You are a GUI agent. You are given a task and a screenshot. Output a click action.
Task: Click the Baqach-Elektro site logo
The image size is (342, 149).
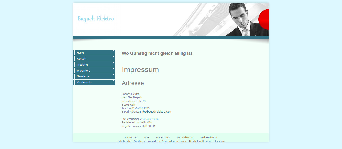point(96,19)
